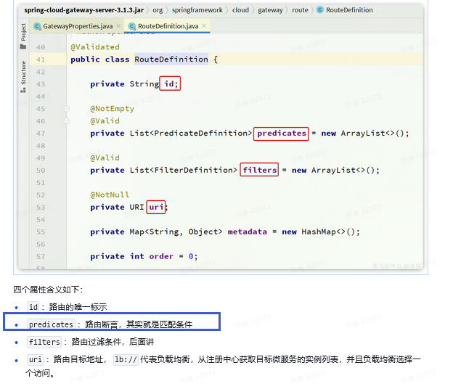Click the org breadcrumb segment
This screenshot has height=389, width=453.
point(158,10)
